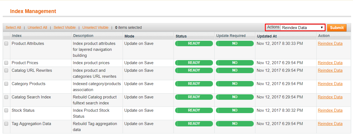Screen dimensions: 353x140
Task: Click the Index column header
Action: point(17,36)
